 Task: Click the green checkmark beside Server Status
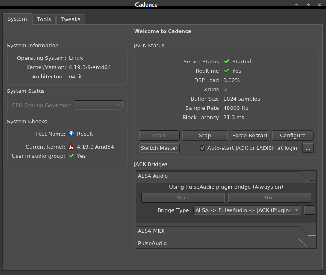coord(227,62)
